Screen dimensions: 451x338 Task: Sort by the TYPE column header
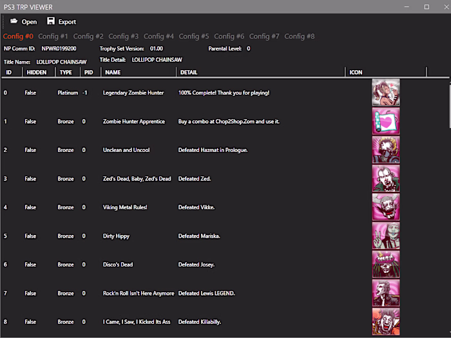coord(66,73)
